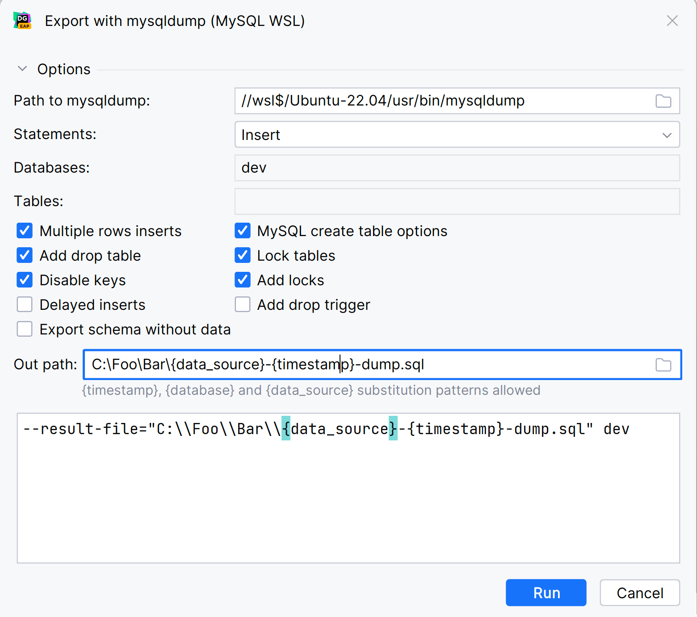Click the Run button

pyautogui.click(x=546, y=593)
